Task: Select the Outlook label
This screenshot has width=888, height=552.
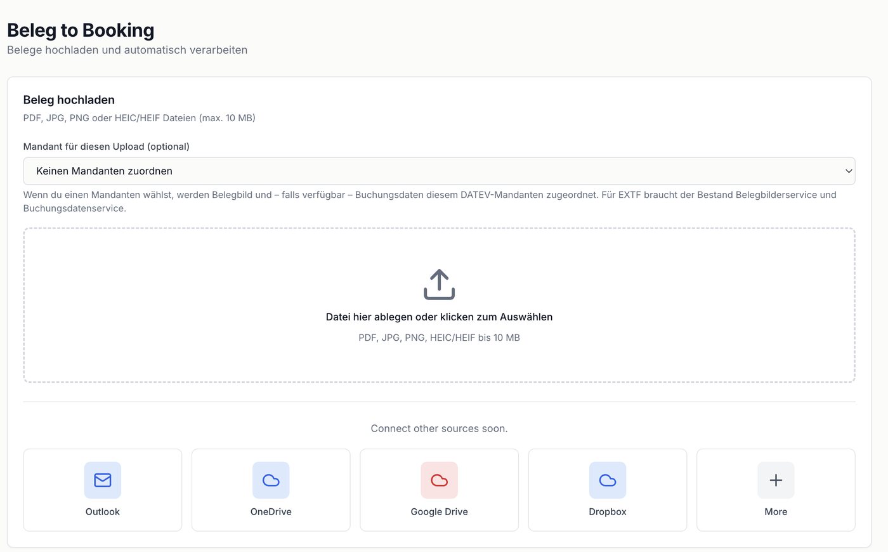Action: point(103,512)
